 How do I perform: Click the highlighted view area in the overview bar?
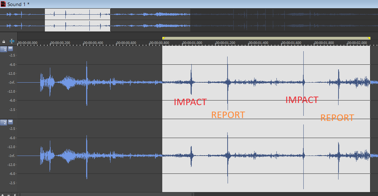tap(78, 20)
